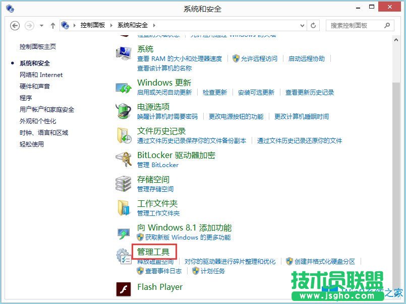Open 存储空间 using its drives icon
The width and height of the screenshot is (406, 304).
124,183
